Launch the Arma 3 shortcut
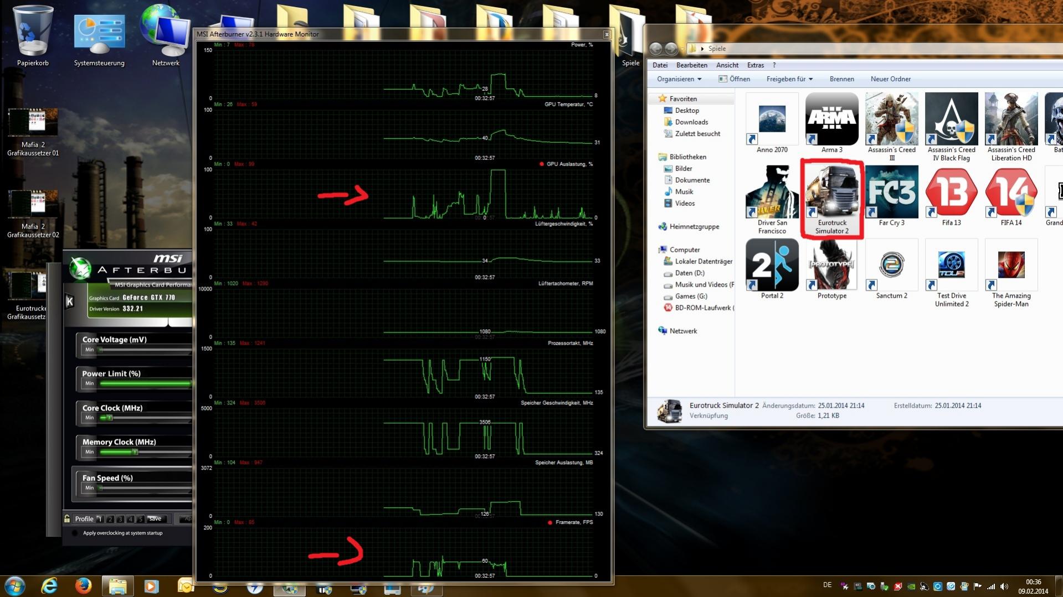The height and width of the screenshot is (597, 1063). coord(831,124)
